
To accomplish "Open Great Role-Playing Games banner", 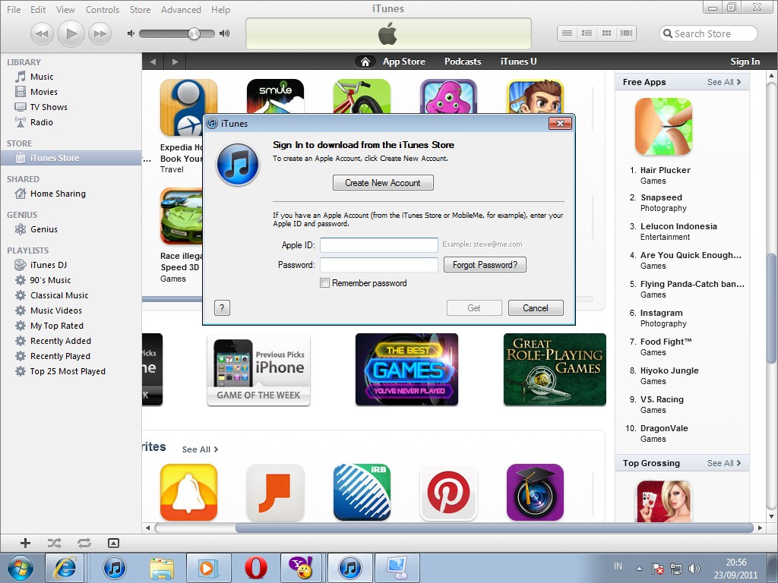I will [555, 370].
